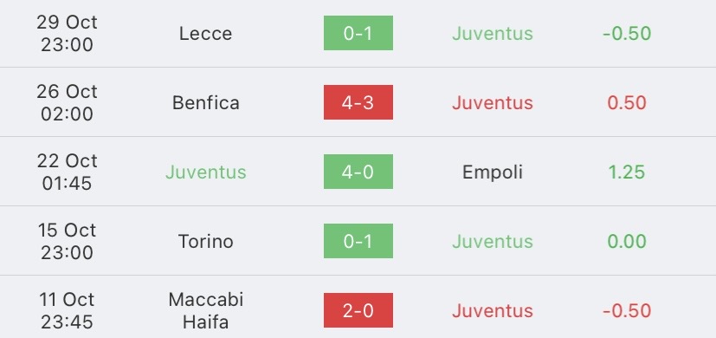Open the Maccabi Haifa 2-0 score badge

coord(358,310)
